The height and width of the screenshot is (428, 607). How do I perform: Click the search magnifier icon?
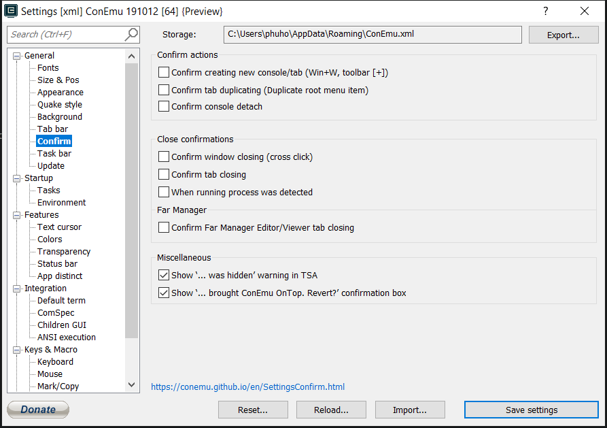(131, 34)
